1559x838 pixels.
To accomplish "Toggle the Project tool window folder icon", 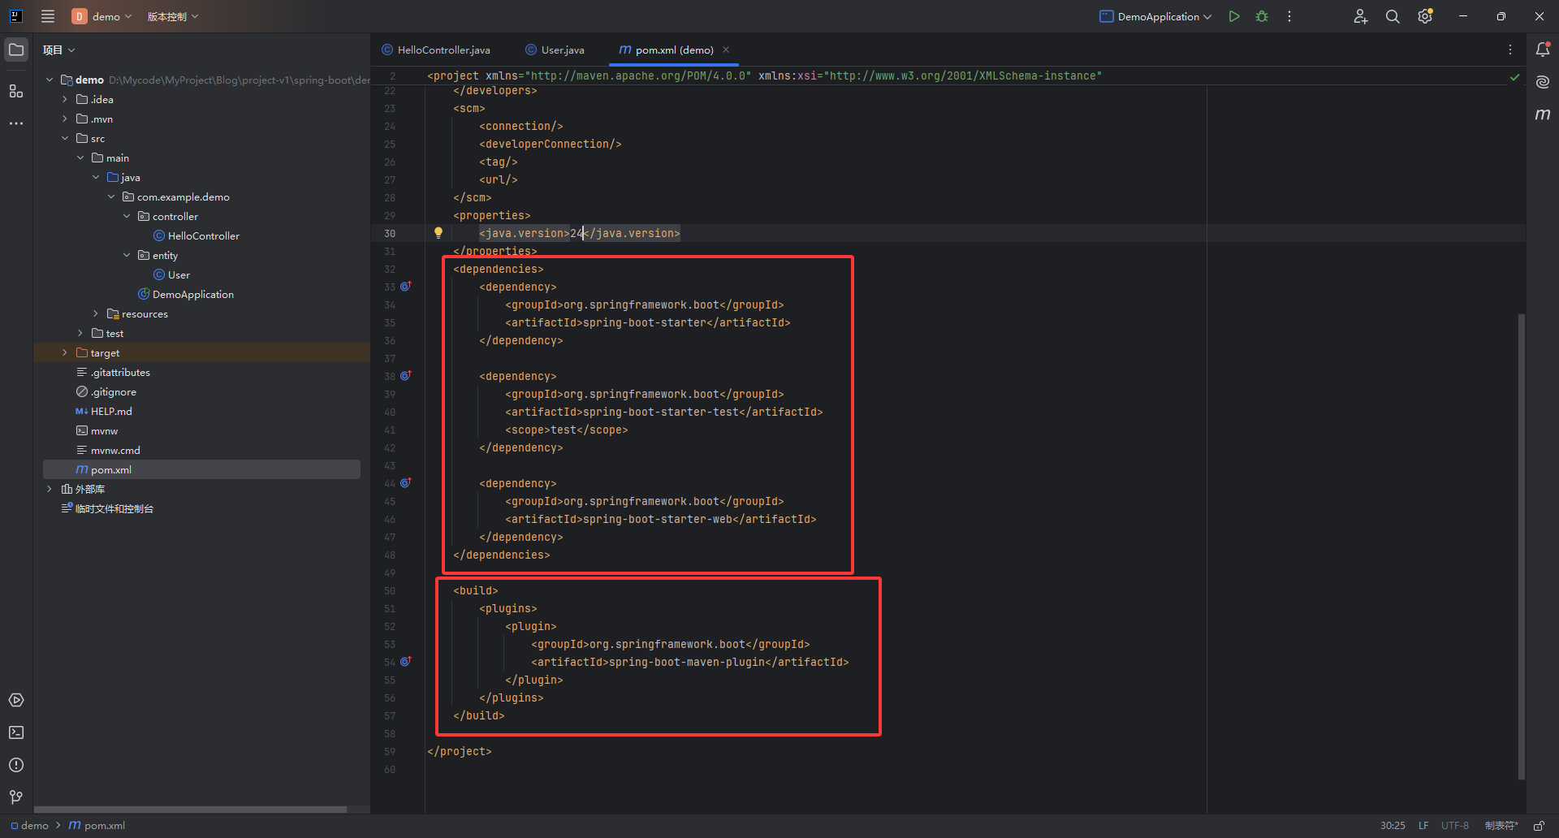I will tap(16, 50).
